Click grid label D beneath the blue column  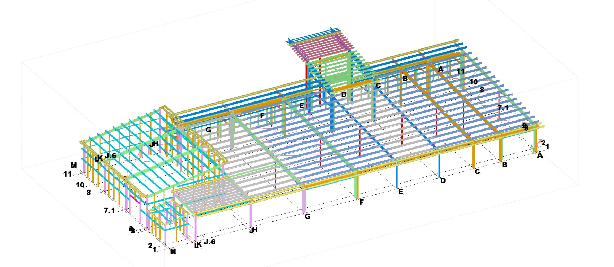443,181
